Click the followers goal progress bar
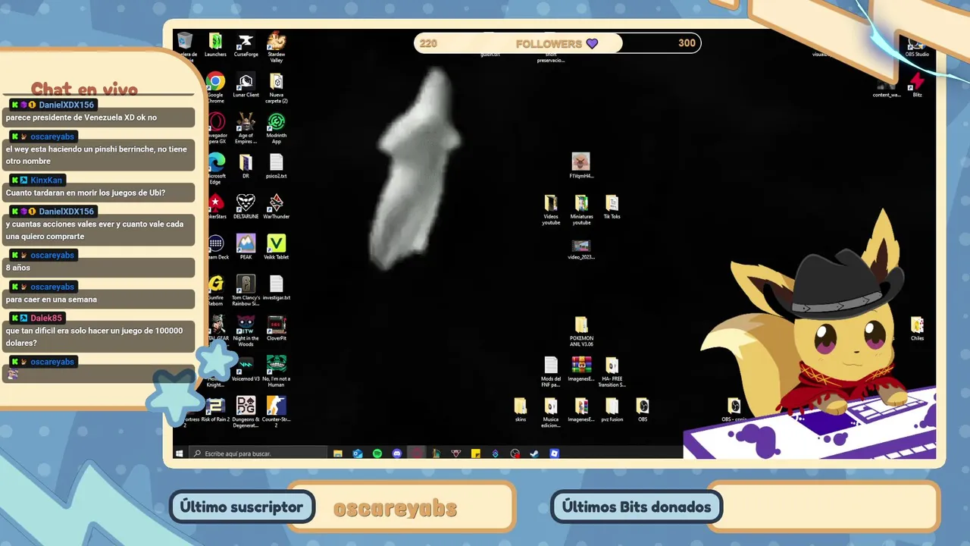This screenshot has height=546, width=970. 557,43
